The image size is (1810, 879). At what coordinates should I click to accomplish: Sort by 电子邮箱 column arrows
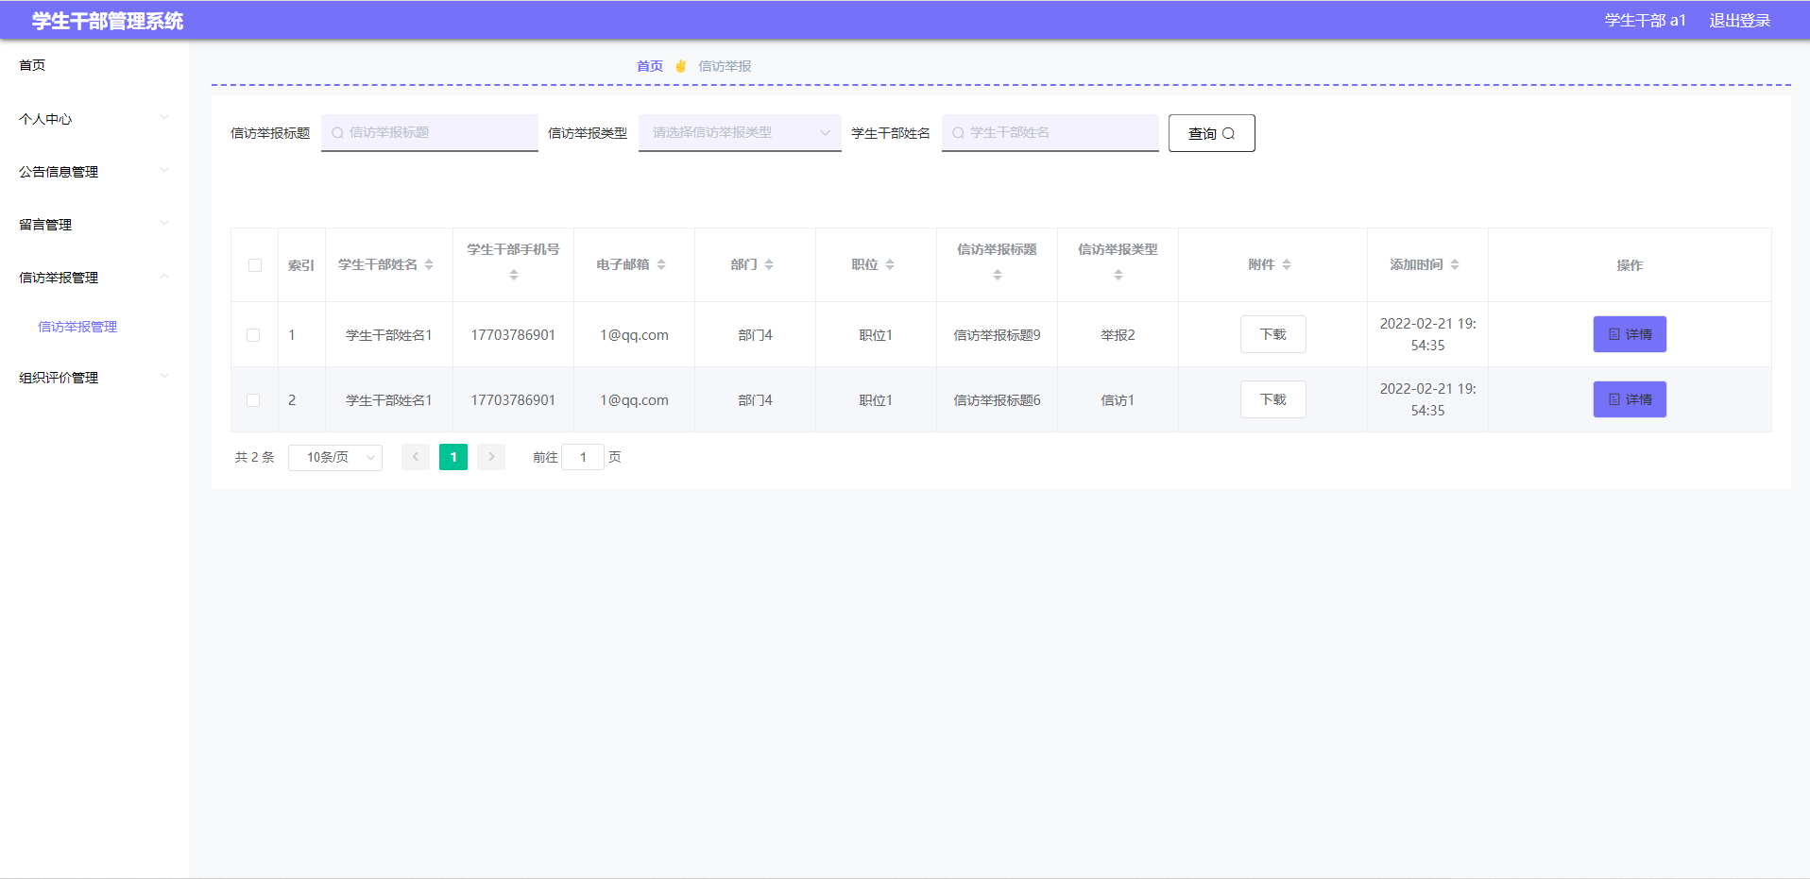point(661,265)
